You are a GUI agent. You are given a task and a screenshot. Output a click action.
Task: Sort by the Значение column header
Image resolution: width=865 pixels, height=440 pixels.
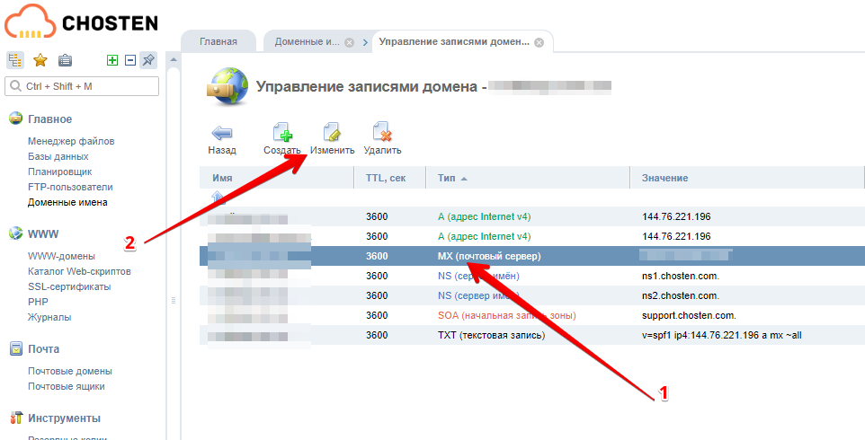tap(747, 178)
